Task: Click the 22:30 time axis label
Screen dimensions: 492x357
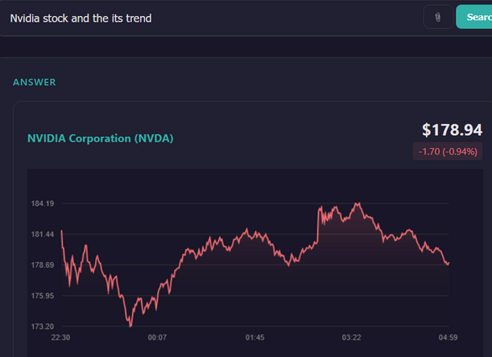Action: (62, 338)
